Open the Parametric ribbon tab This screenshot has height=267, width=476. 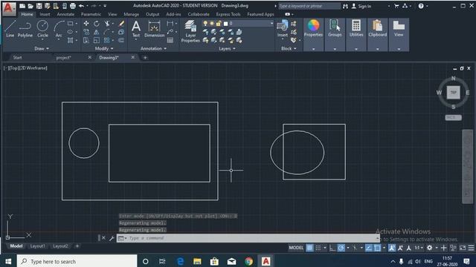91,14
